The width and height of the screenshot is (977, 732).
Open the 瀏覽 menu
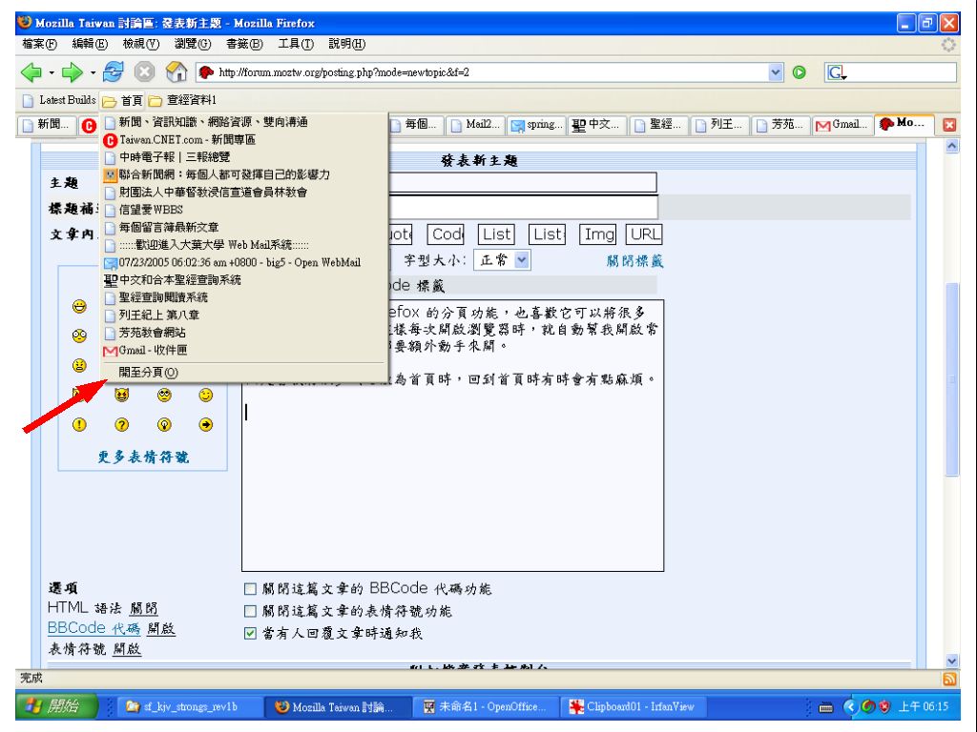point(193,44)
